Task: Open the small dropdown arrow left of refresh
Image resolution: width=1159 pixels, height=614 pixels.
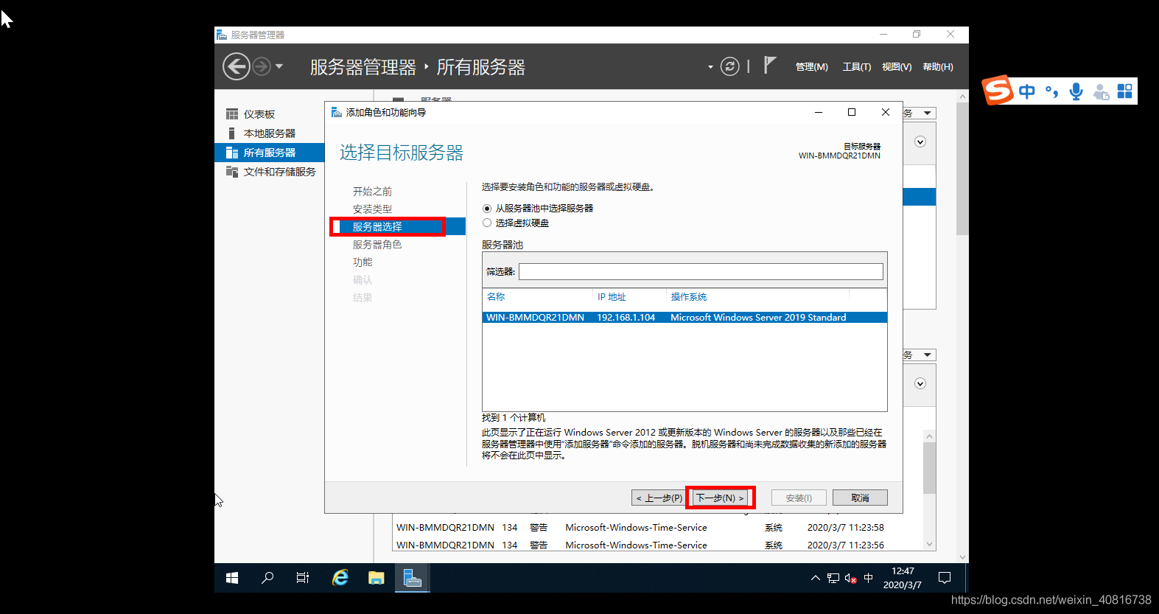Action: pyautogui.click(x=710, y=67)
